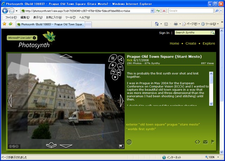Screen dimensions: 225x161
Task: Select the Photosynth browser tab
Action: [x=50, y=24]
